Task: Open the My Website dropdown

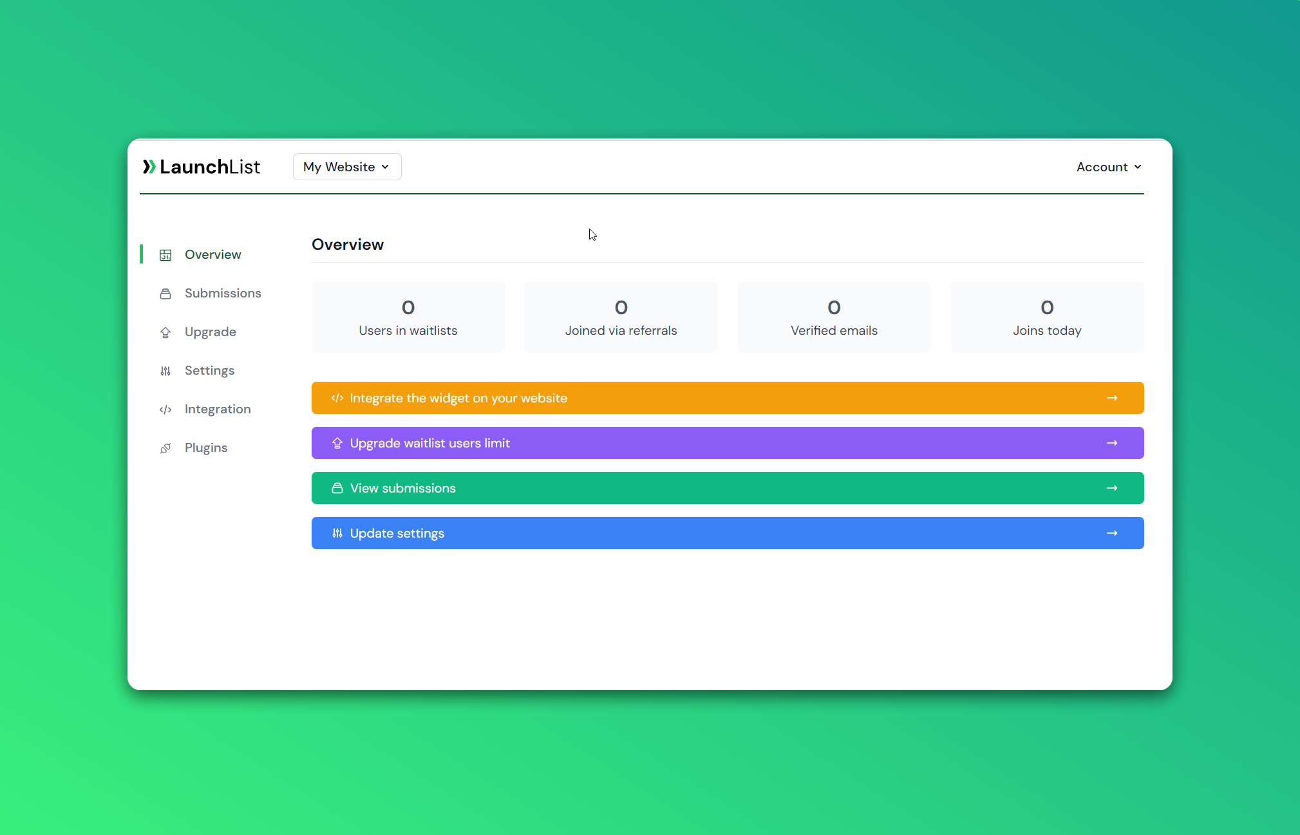Action: pyautogui.click(x=347, y=167)
